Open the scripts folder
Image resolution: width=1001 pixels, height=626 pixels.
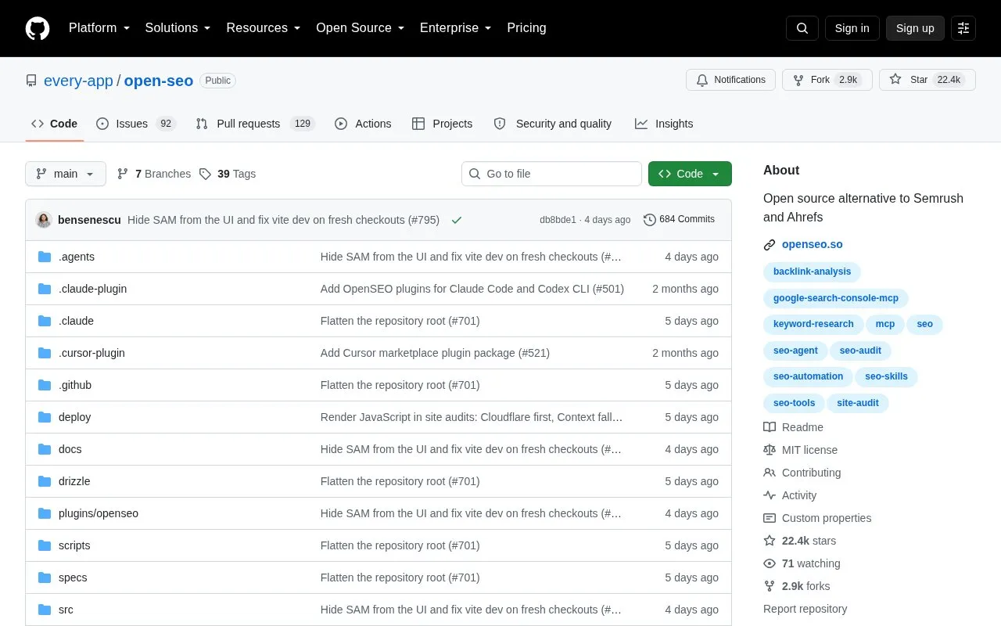[74, 545]
